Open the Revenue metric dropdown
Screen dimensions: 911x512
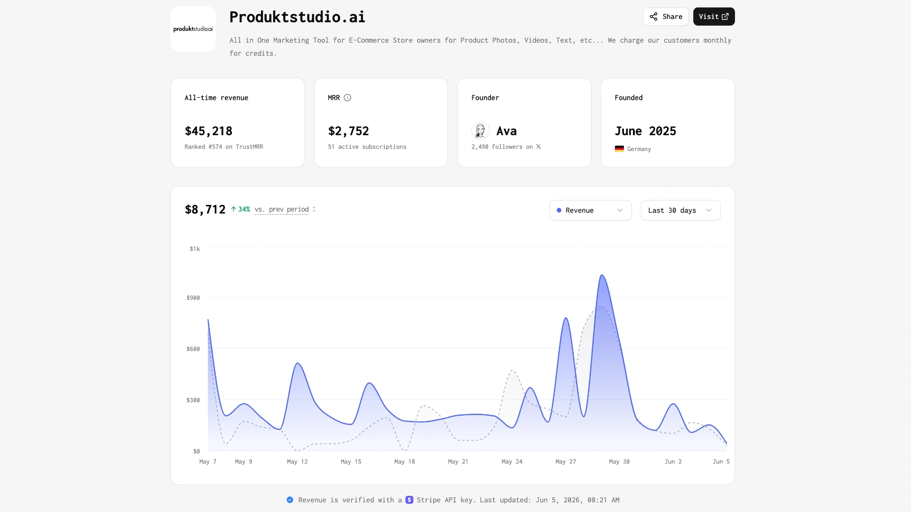tap(590, 210)
